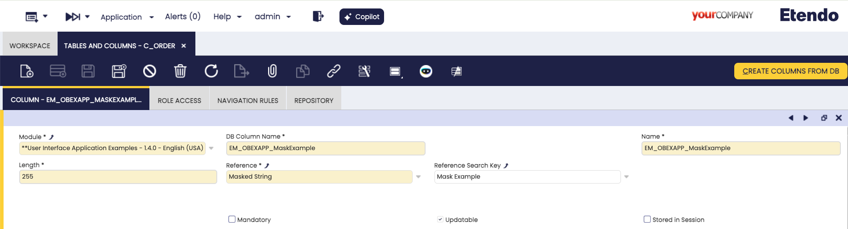Switch to the Role Access tab
This screenshot has width=848, height=229.
[x=179, y=101]
